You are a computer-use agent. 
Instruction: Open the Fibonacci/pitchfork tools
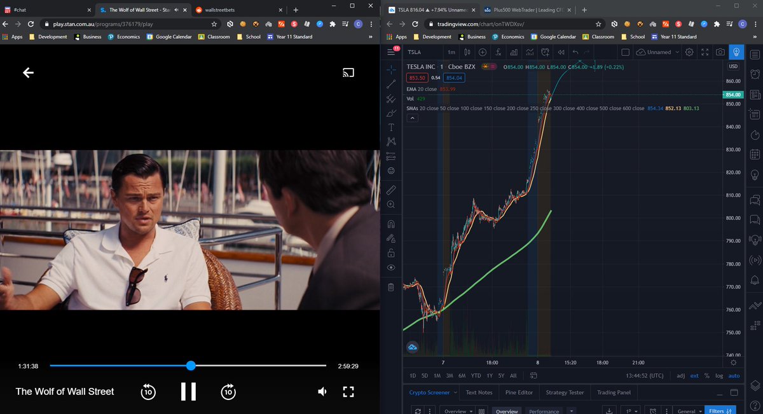point(390,99)
